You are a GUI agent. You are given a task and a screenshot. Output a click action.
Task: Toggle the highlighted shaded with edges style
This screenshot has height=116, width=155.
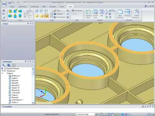point(46,16)
